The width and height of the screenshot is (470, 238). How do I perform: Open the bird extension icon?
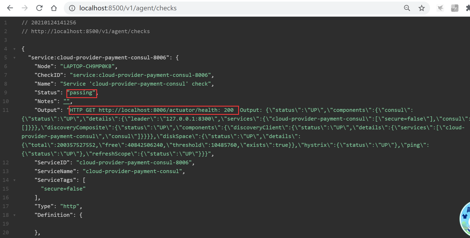440,8
